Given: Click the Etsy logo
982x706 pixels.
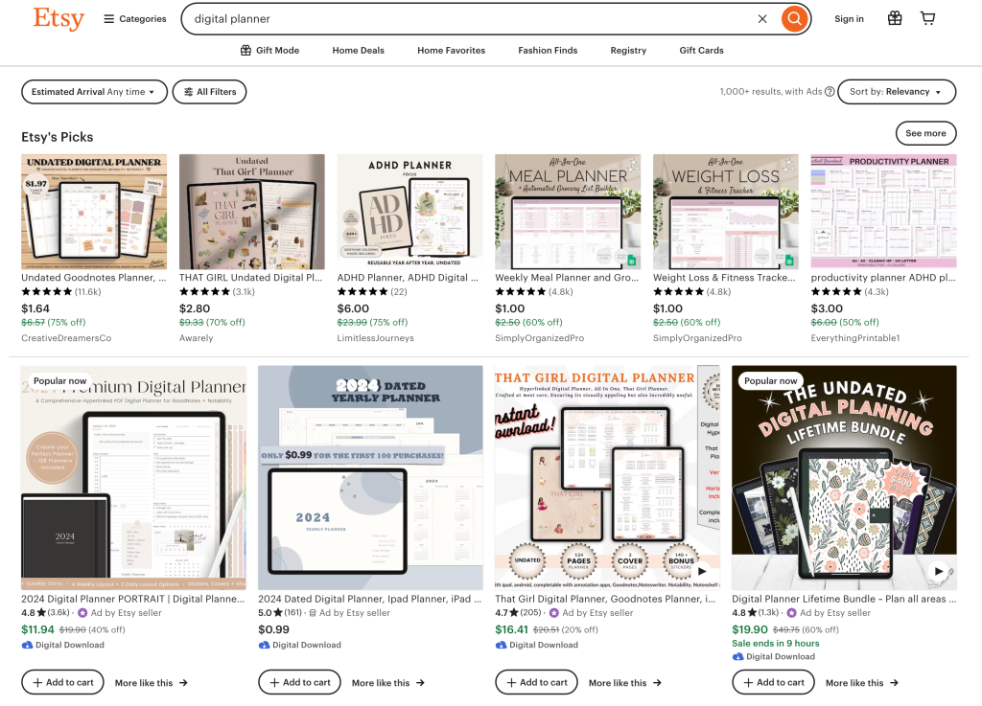Looking at the screenshot, I should [x=58, y=18].
